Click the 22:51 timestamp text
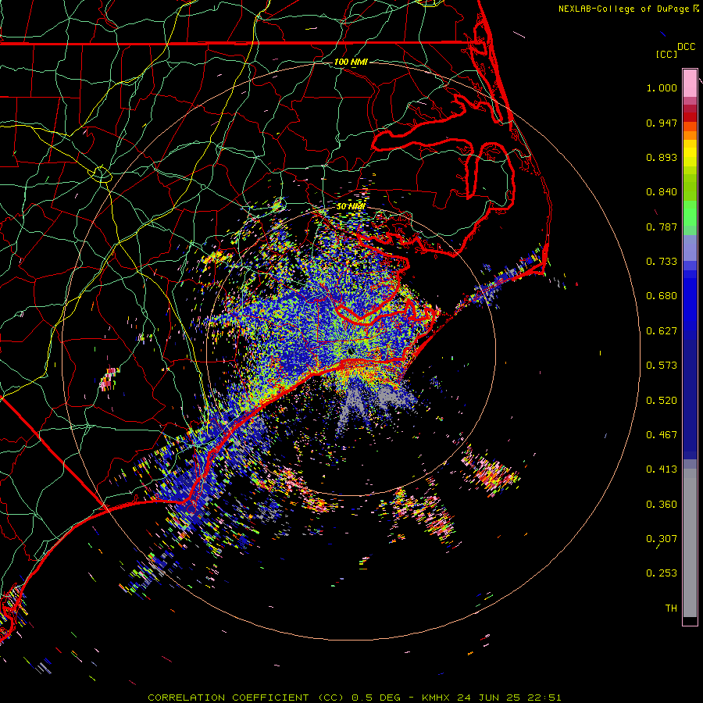This screenshot has width=703, height=703. tap(544, 698)
